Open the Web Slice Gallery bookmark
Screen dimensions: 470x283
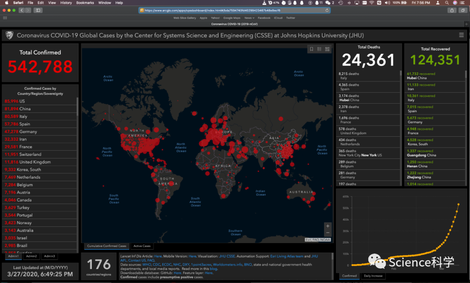tap(185, 18)
